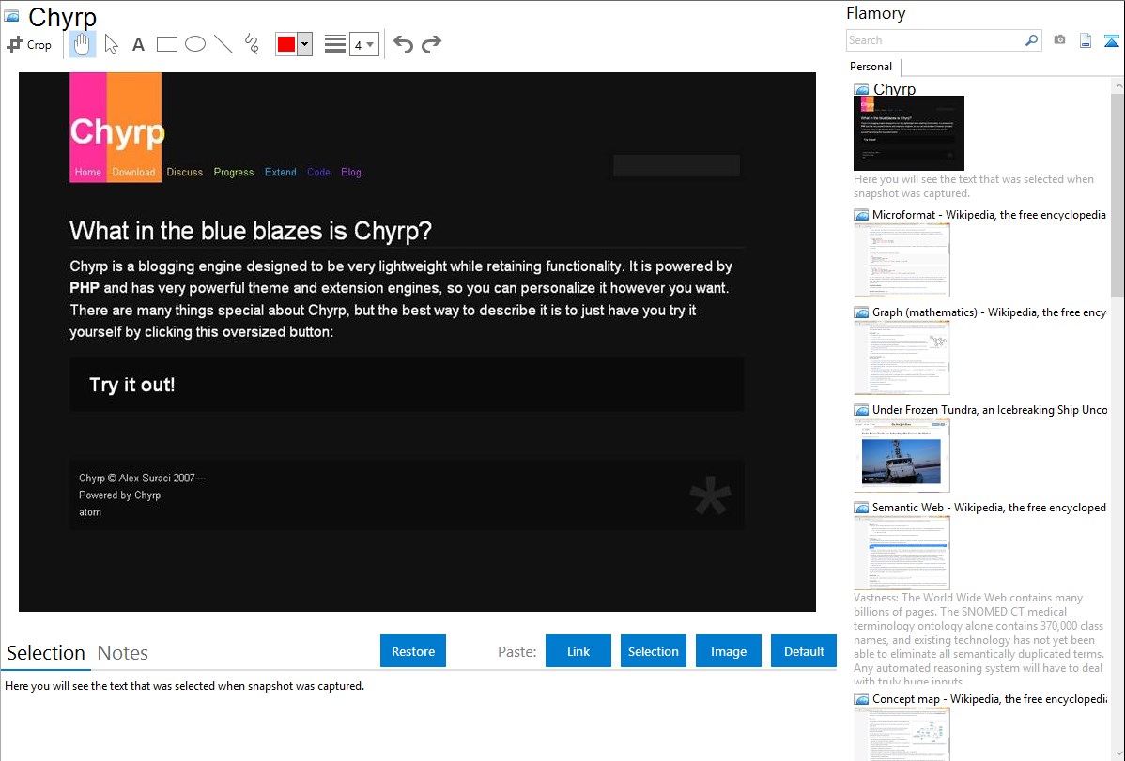Image resolution: width=1125 pixels, height=761 pixels.
Task: Click the Link paste button
Action: click(x=578, y=651)
